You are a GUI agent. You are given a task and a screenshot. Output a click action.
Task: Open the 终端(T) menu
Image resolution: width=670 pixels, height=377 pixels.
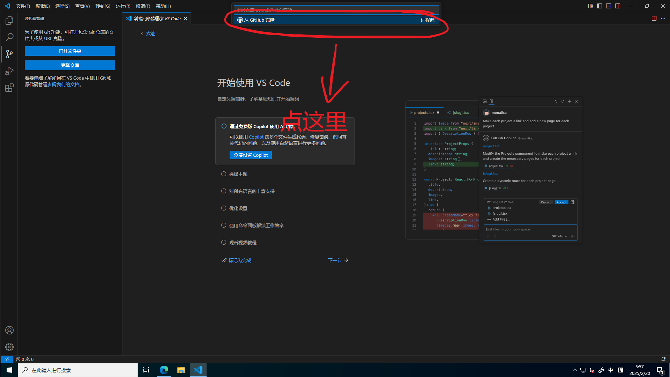143,6
